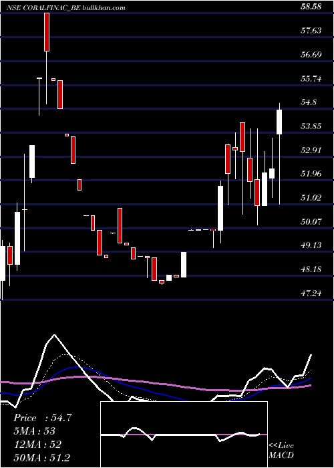
Task: Click the 5MA : 53 readout
Action: (35, 431)
